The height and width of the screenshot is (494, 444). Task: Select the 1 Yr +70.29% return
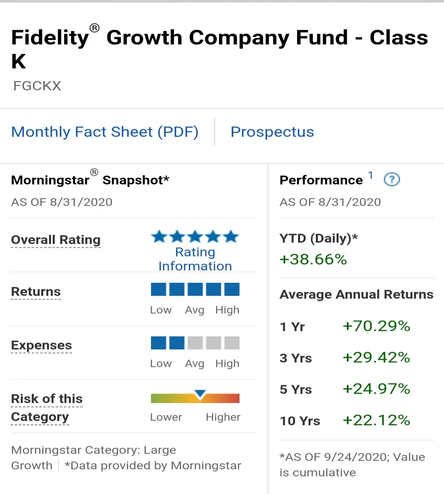(377, 326)
